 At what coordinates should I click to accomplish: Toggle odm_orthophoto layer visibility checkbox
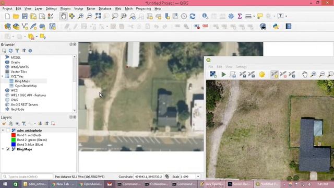[x=8, y=130]
